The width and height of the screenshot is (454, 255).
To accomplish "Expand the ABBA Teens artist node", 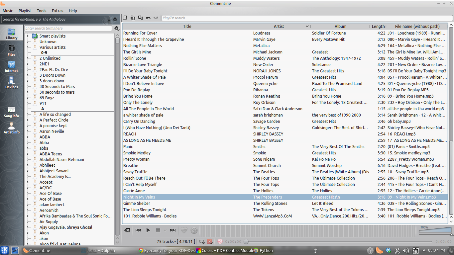I will pyautogui.click(x=28, y=154).
